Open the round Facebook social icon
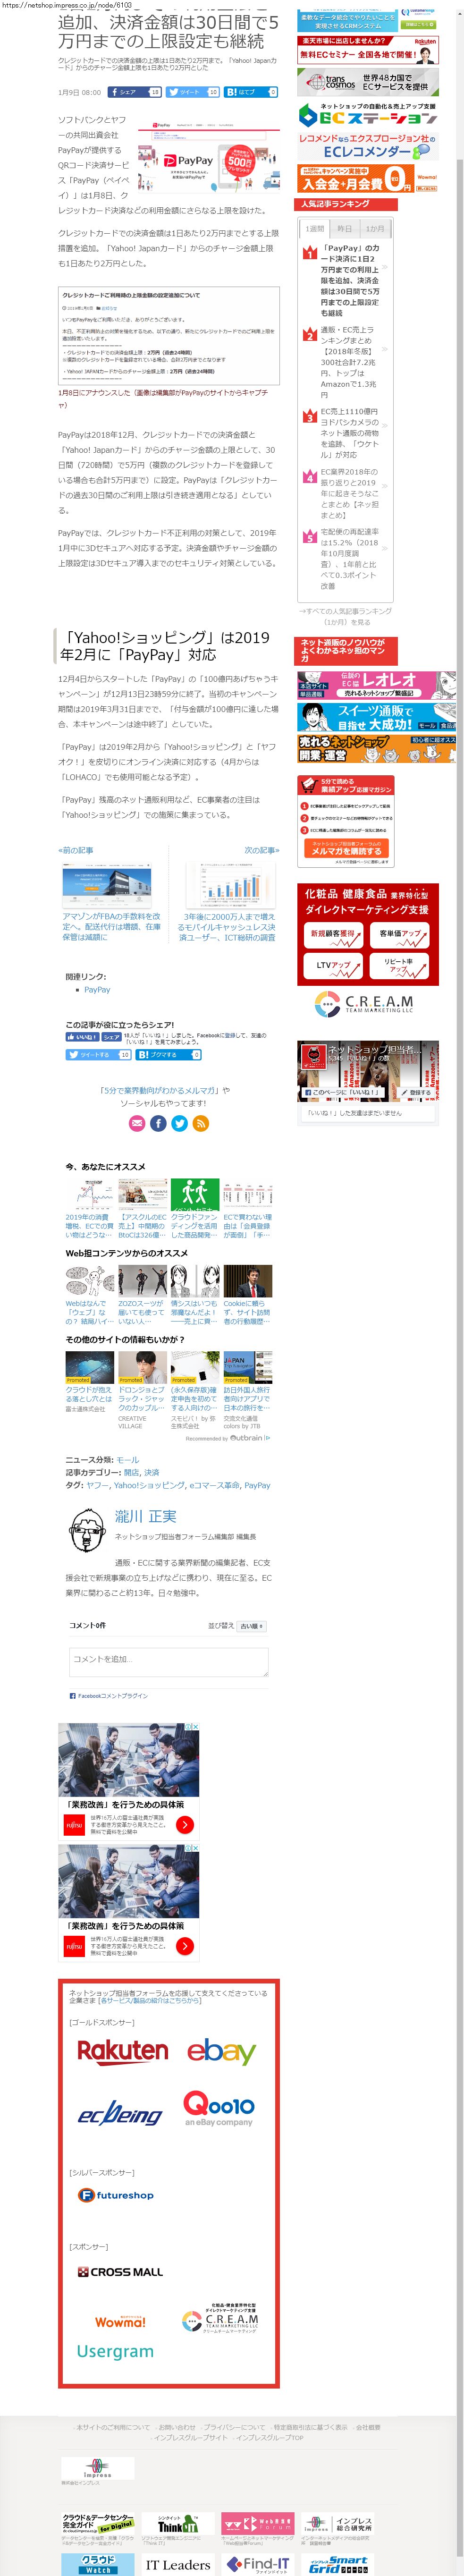The height and width of the screenshot is (2576, 464). tap(158, 1124)
